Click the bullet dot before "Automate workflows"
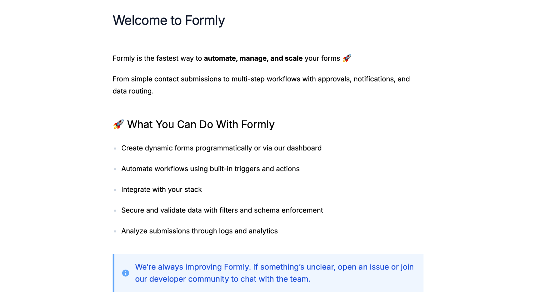 pos(115,169)
